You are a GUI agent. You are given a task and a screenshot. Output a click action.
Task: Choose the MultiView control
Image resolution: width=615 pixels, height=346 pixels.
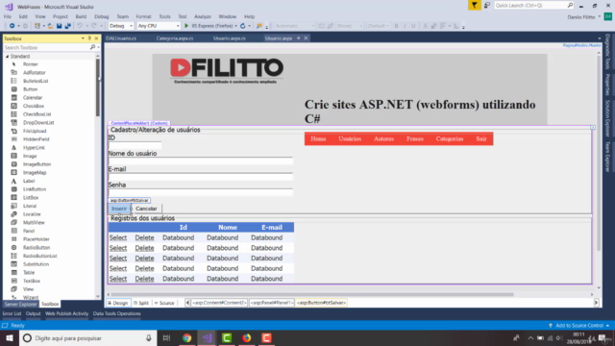pos(34,222)
